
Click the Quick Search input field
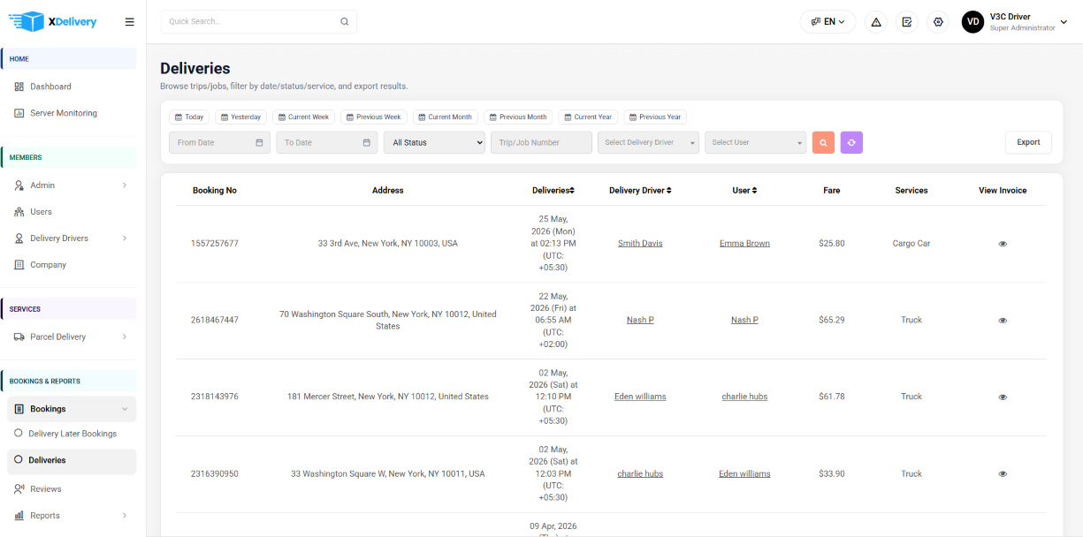(x=258, y=22)
